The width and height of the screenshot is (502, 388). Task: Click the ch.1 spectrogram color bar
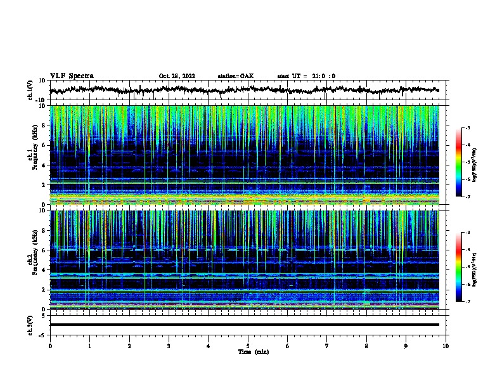459,162
